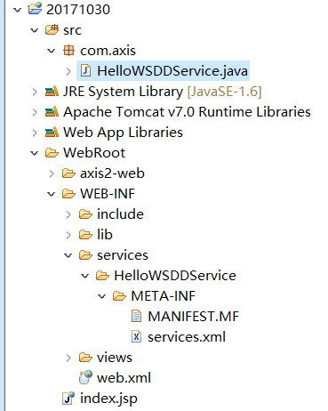The image size is (328, 411).
Task: Select the include label
Action: click(120, 214)
